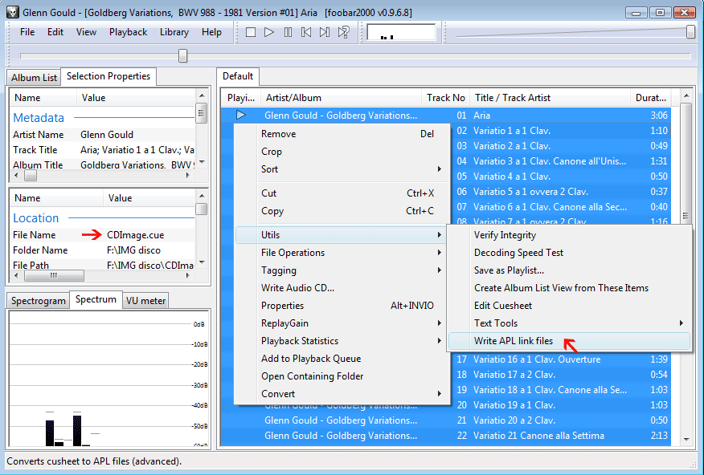This screenshot has height=475, width=704.
Task: Click the Stop playback button
Action: coord(251,32)
